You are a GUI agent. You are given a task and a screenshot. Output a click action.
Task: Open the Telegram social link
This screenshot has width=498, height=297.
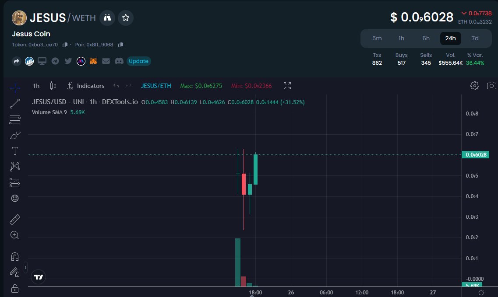[x=55, y=61]
